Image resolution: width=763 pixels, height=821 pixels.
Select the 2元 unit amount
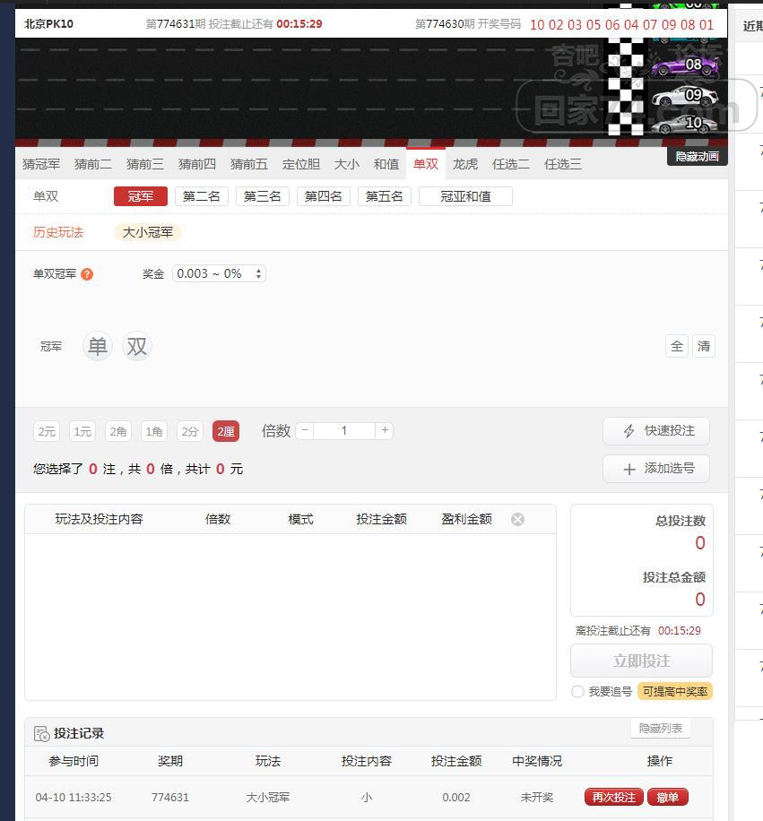point(47,431)
